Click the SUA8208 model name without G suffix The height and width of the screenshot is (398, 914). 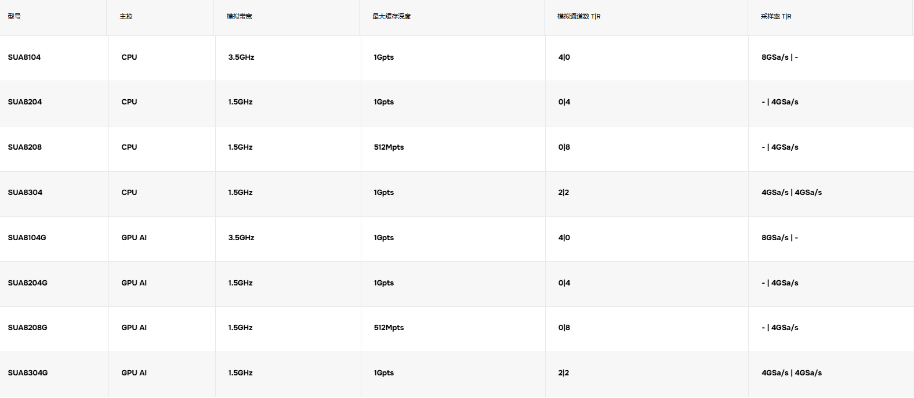(x=25, y=147)
